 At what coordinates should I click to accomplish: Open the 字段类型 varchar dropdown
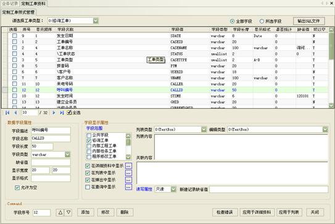point(67,154)
